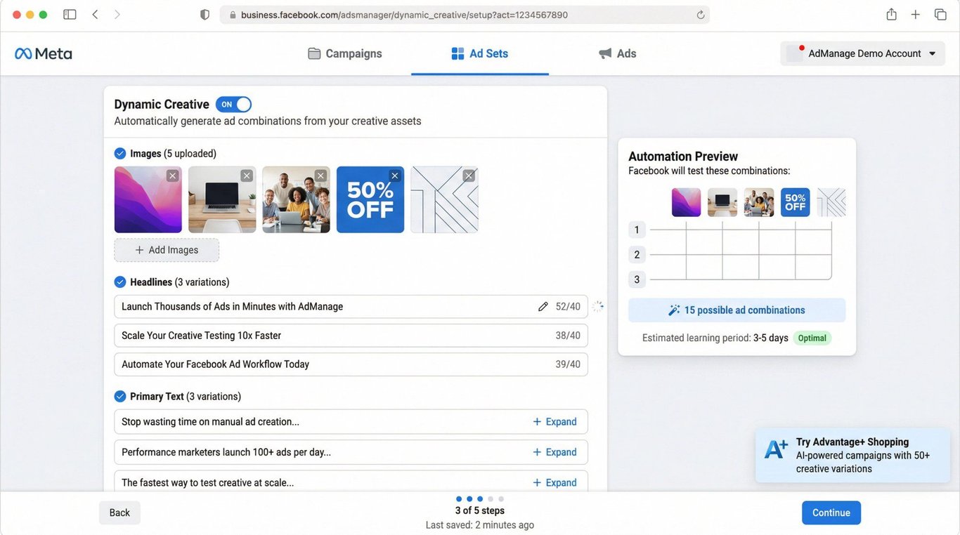
Task: Click the 3 of 5 step progress dots
Action: tap(480, 499)
